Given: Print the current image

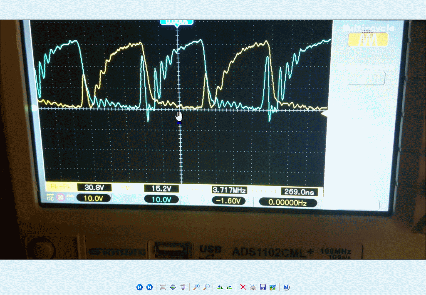Looking at the screenshot, I should coord(253,287).
